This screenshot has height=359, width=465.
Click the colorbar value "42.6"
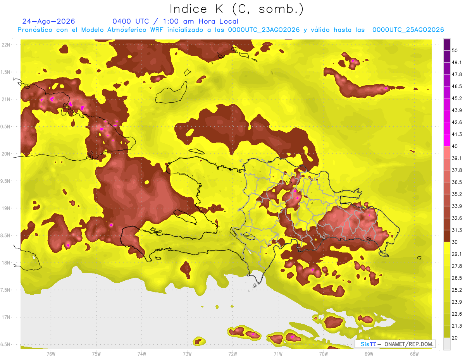coord(457,122)
